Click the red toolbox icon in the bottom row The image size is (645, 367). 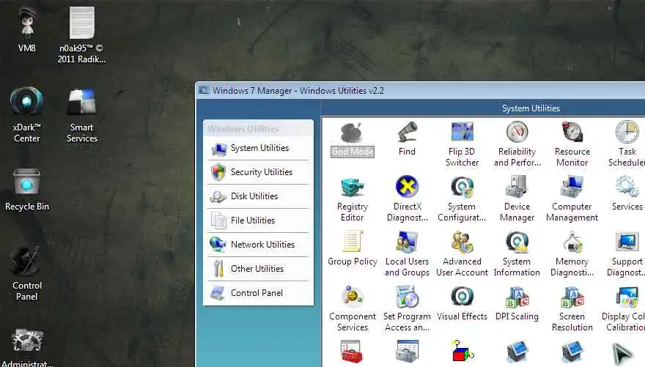pyautogui.click(x=352, y=352)
